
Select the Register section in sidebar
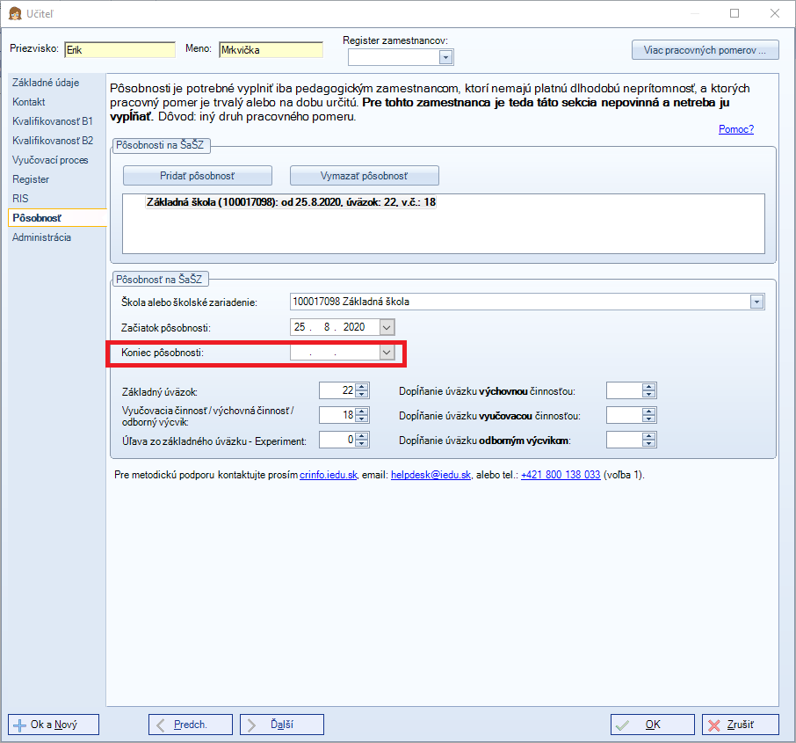31,178
